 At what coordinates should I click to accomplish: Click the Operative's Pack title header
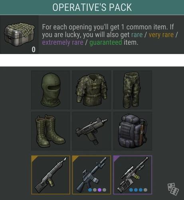pos(92,7)
